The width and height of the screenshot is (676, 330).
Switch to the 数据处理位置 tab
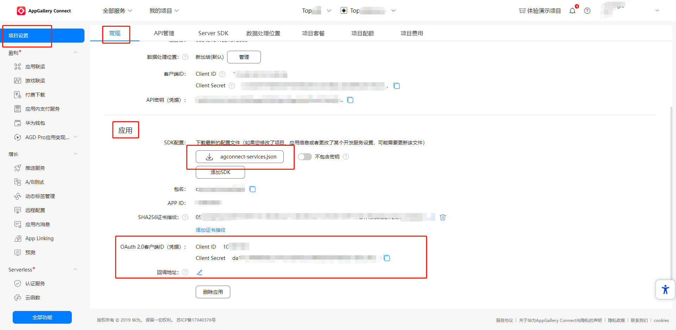(x=263, y=33)
